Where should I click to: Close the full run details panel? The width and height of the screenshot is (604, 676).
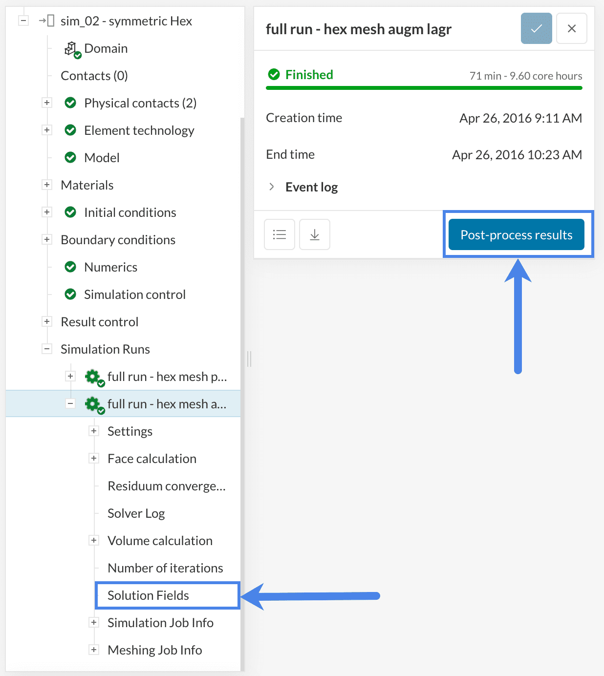pos(571,28)
